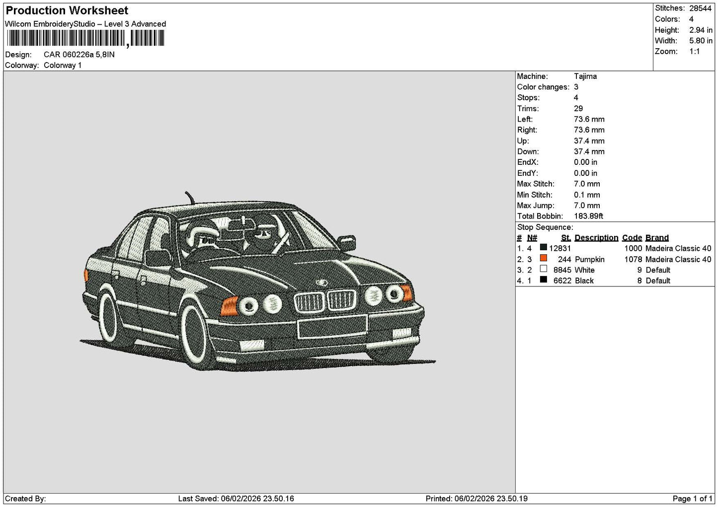Click the White thread color swatch

(543, 269)
